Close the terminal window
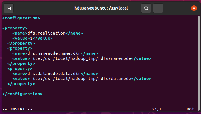This screenshot has height=114, width=201. coord(194,8)
